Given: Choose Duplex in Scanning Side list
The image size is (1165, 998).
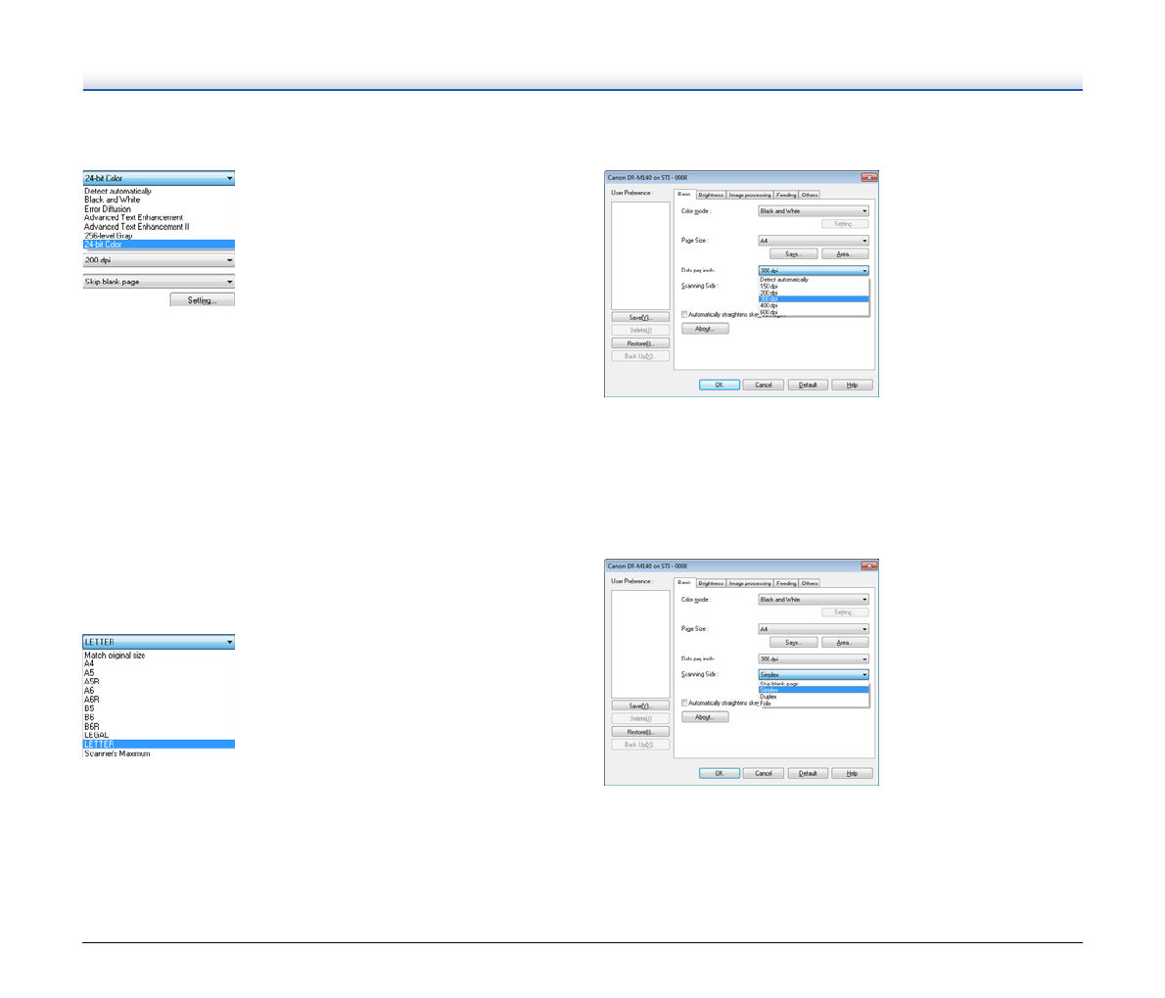Looking at the screenshot, I should [769, 696].
